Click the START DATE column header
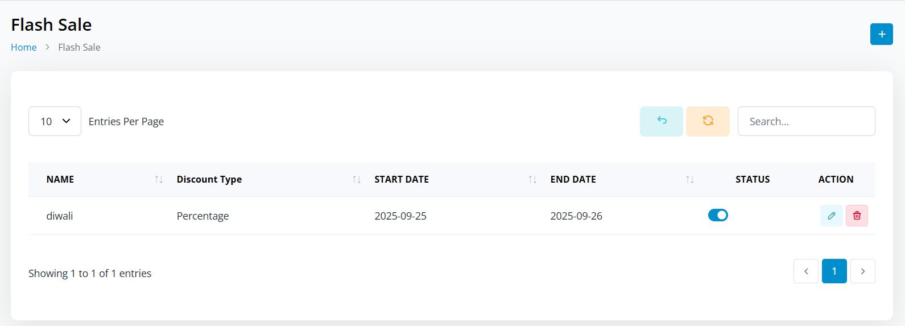The width and height of the screenshot is (905, 326). (x=402, y=179)
